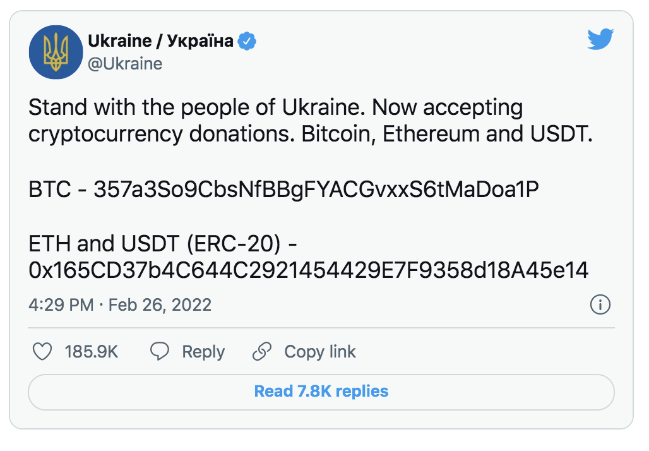The image size is (649, 451).
Task: Click the BTC wallet address text
Action: (x=316, y=190)
